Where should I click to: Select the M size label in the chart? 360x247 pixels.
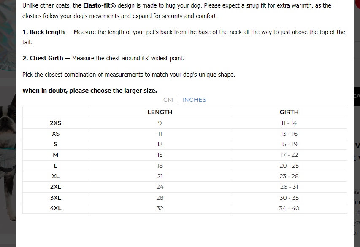coord(56,155)
